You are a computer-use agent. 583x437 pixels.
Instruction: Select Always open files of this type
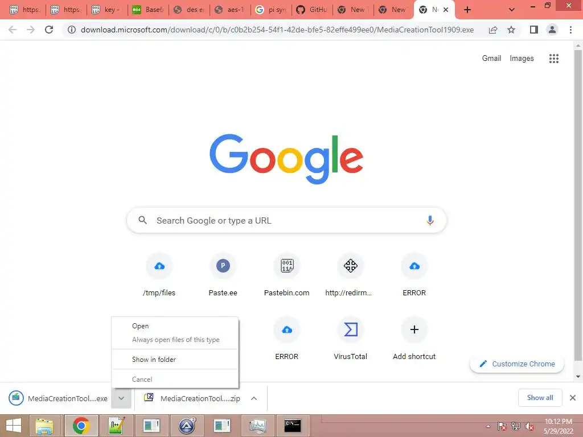pyautogui.click(x=175, y=340)
